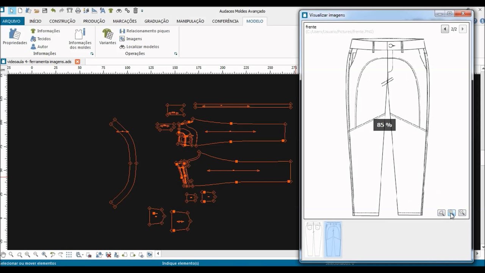The height and width of the screenshot is (273, 485).
Task: Select the arrow pointer tool in quick toolbar
Action: click(12, 11)
